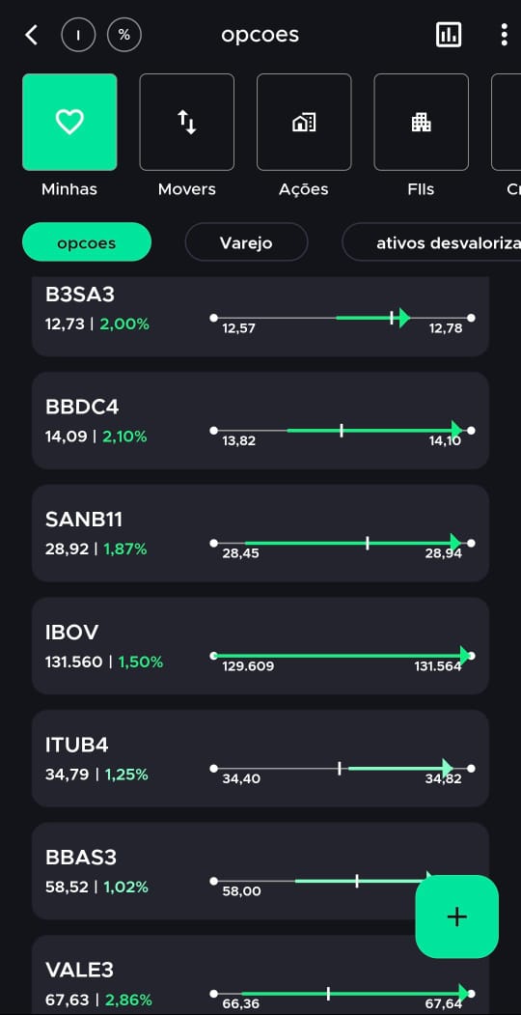The height and width of the screenshot is (1015, 521).
Task: Tap the back arrow icon
Action: tap(30, 35)
